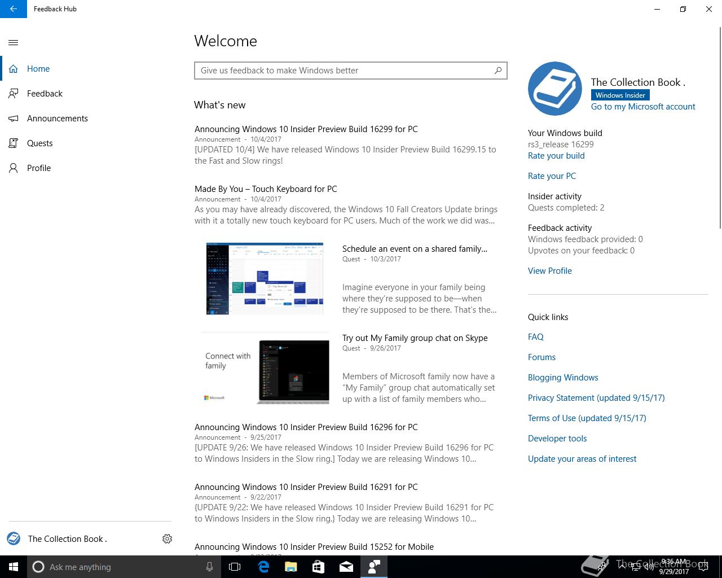Open the Microsoft Store taskbar icon
Image resolution: width=722 pixels, height=578 pixels.
click(x=318, y=567)
